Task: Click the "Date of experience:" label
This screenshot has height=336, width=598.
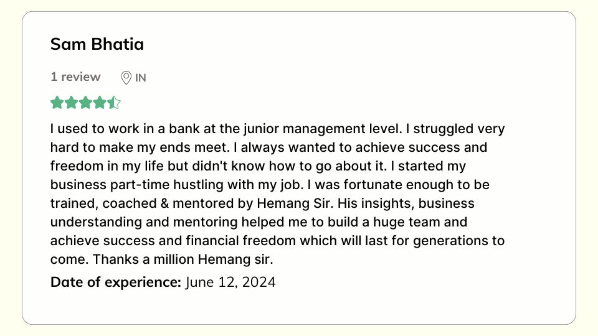Action: 116,282
